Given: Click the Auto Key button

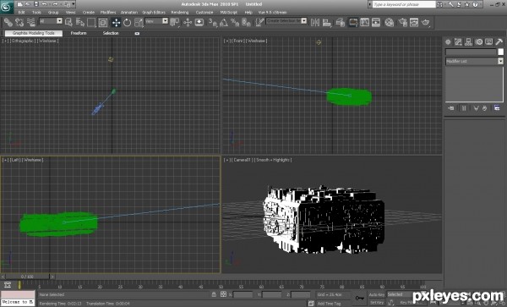Looking at the screenshot, I should [x=377, y=294].
